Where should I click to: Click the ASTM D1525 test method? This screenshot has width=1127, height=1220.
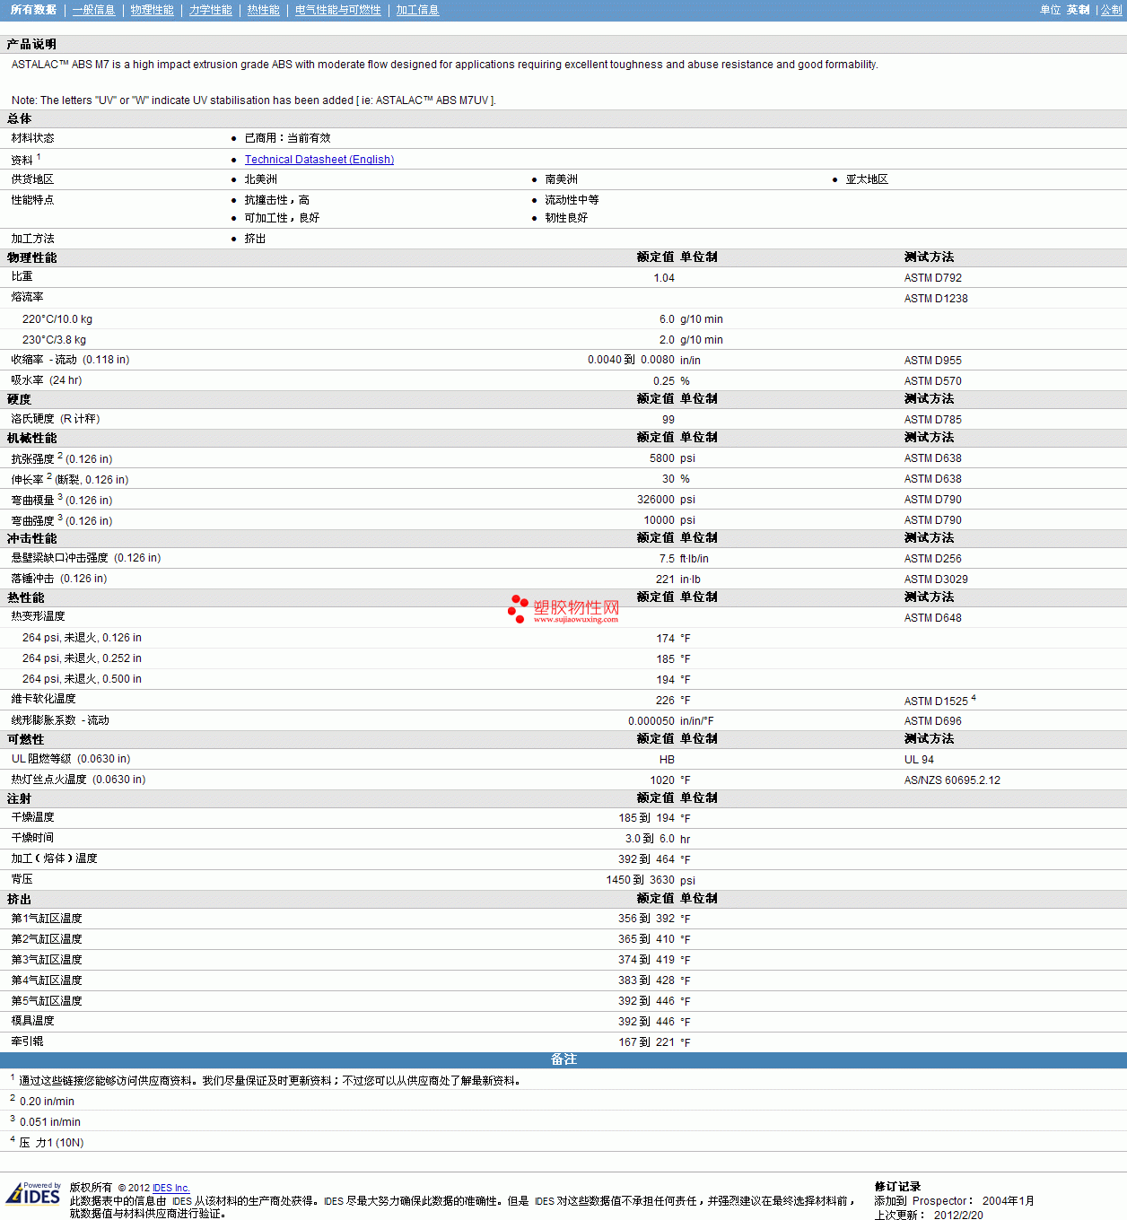point(936,701)
